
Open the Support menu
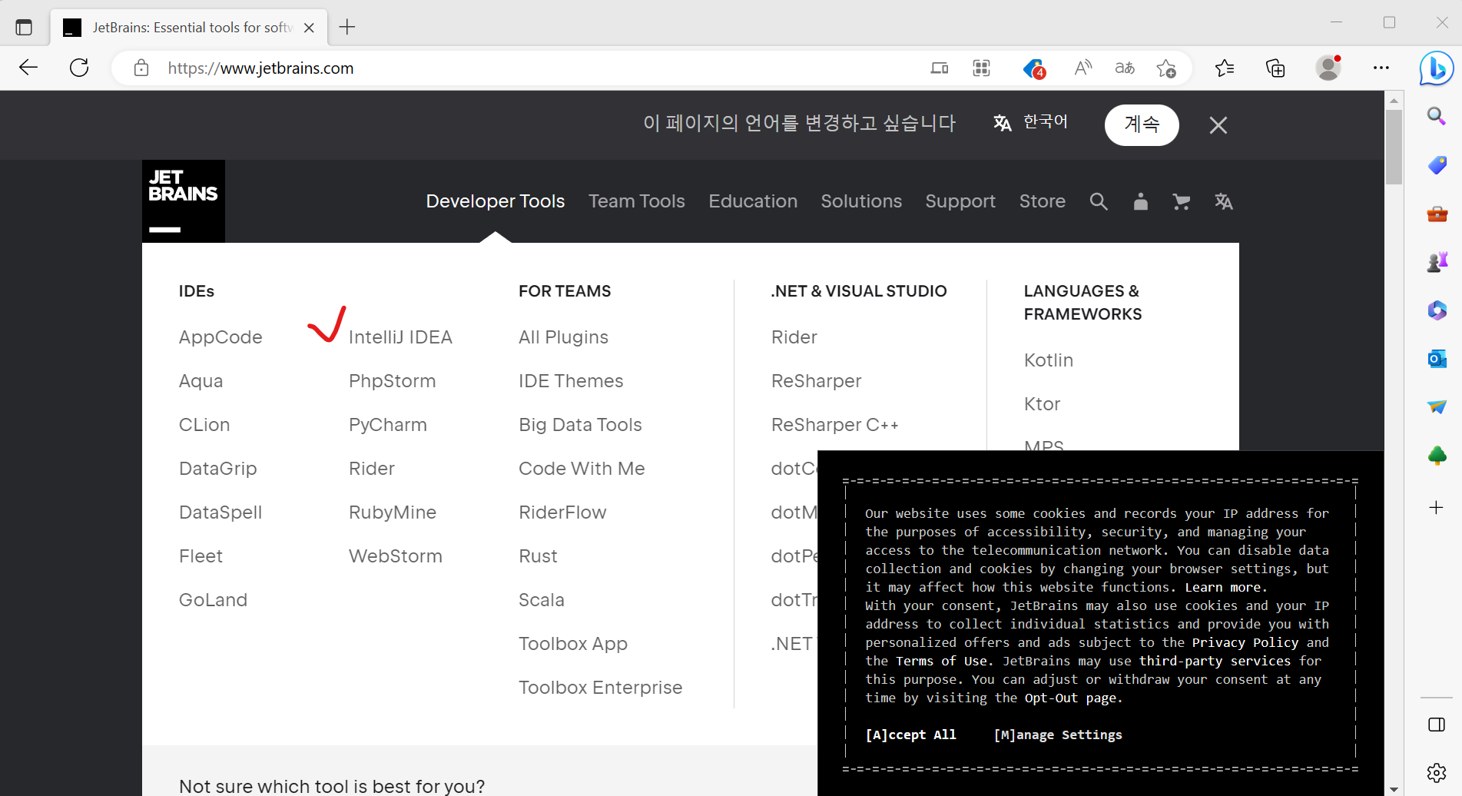[x=960, y=201]
